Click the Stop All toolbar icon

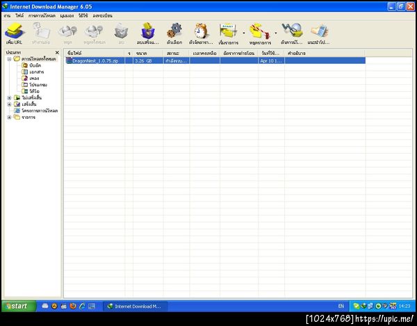(94, 33)
